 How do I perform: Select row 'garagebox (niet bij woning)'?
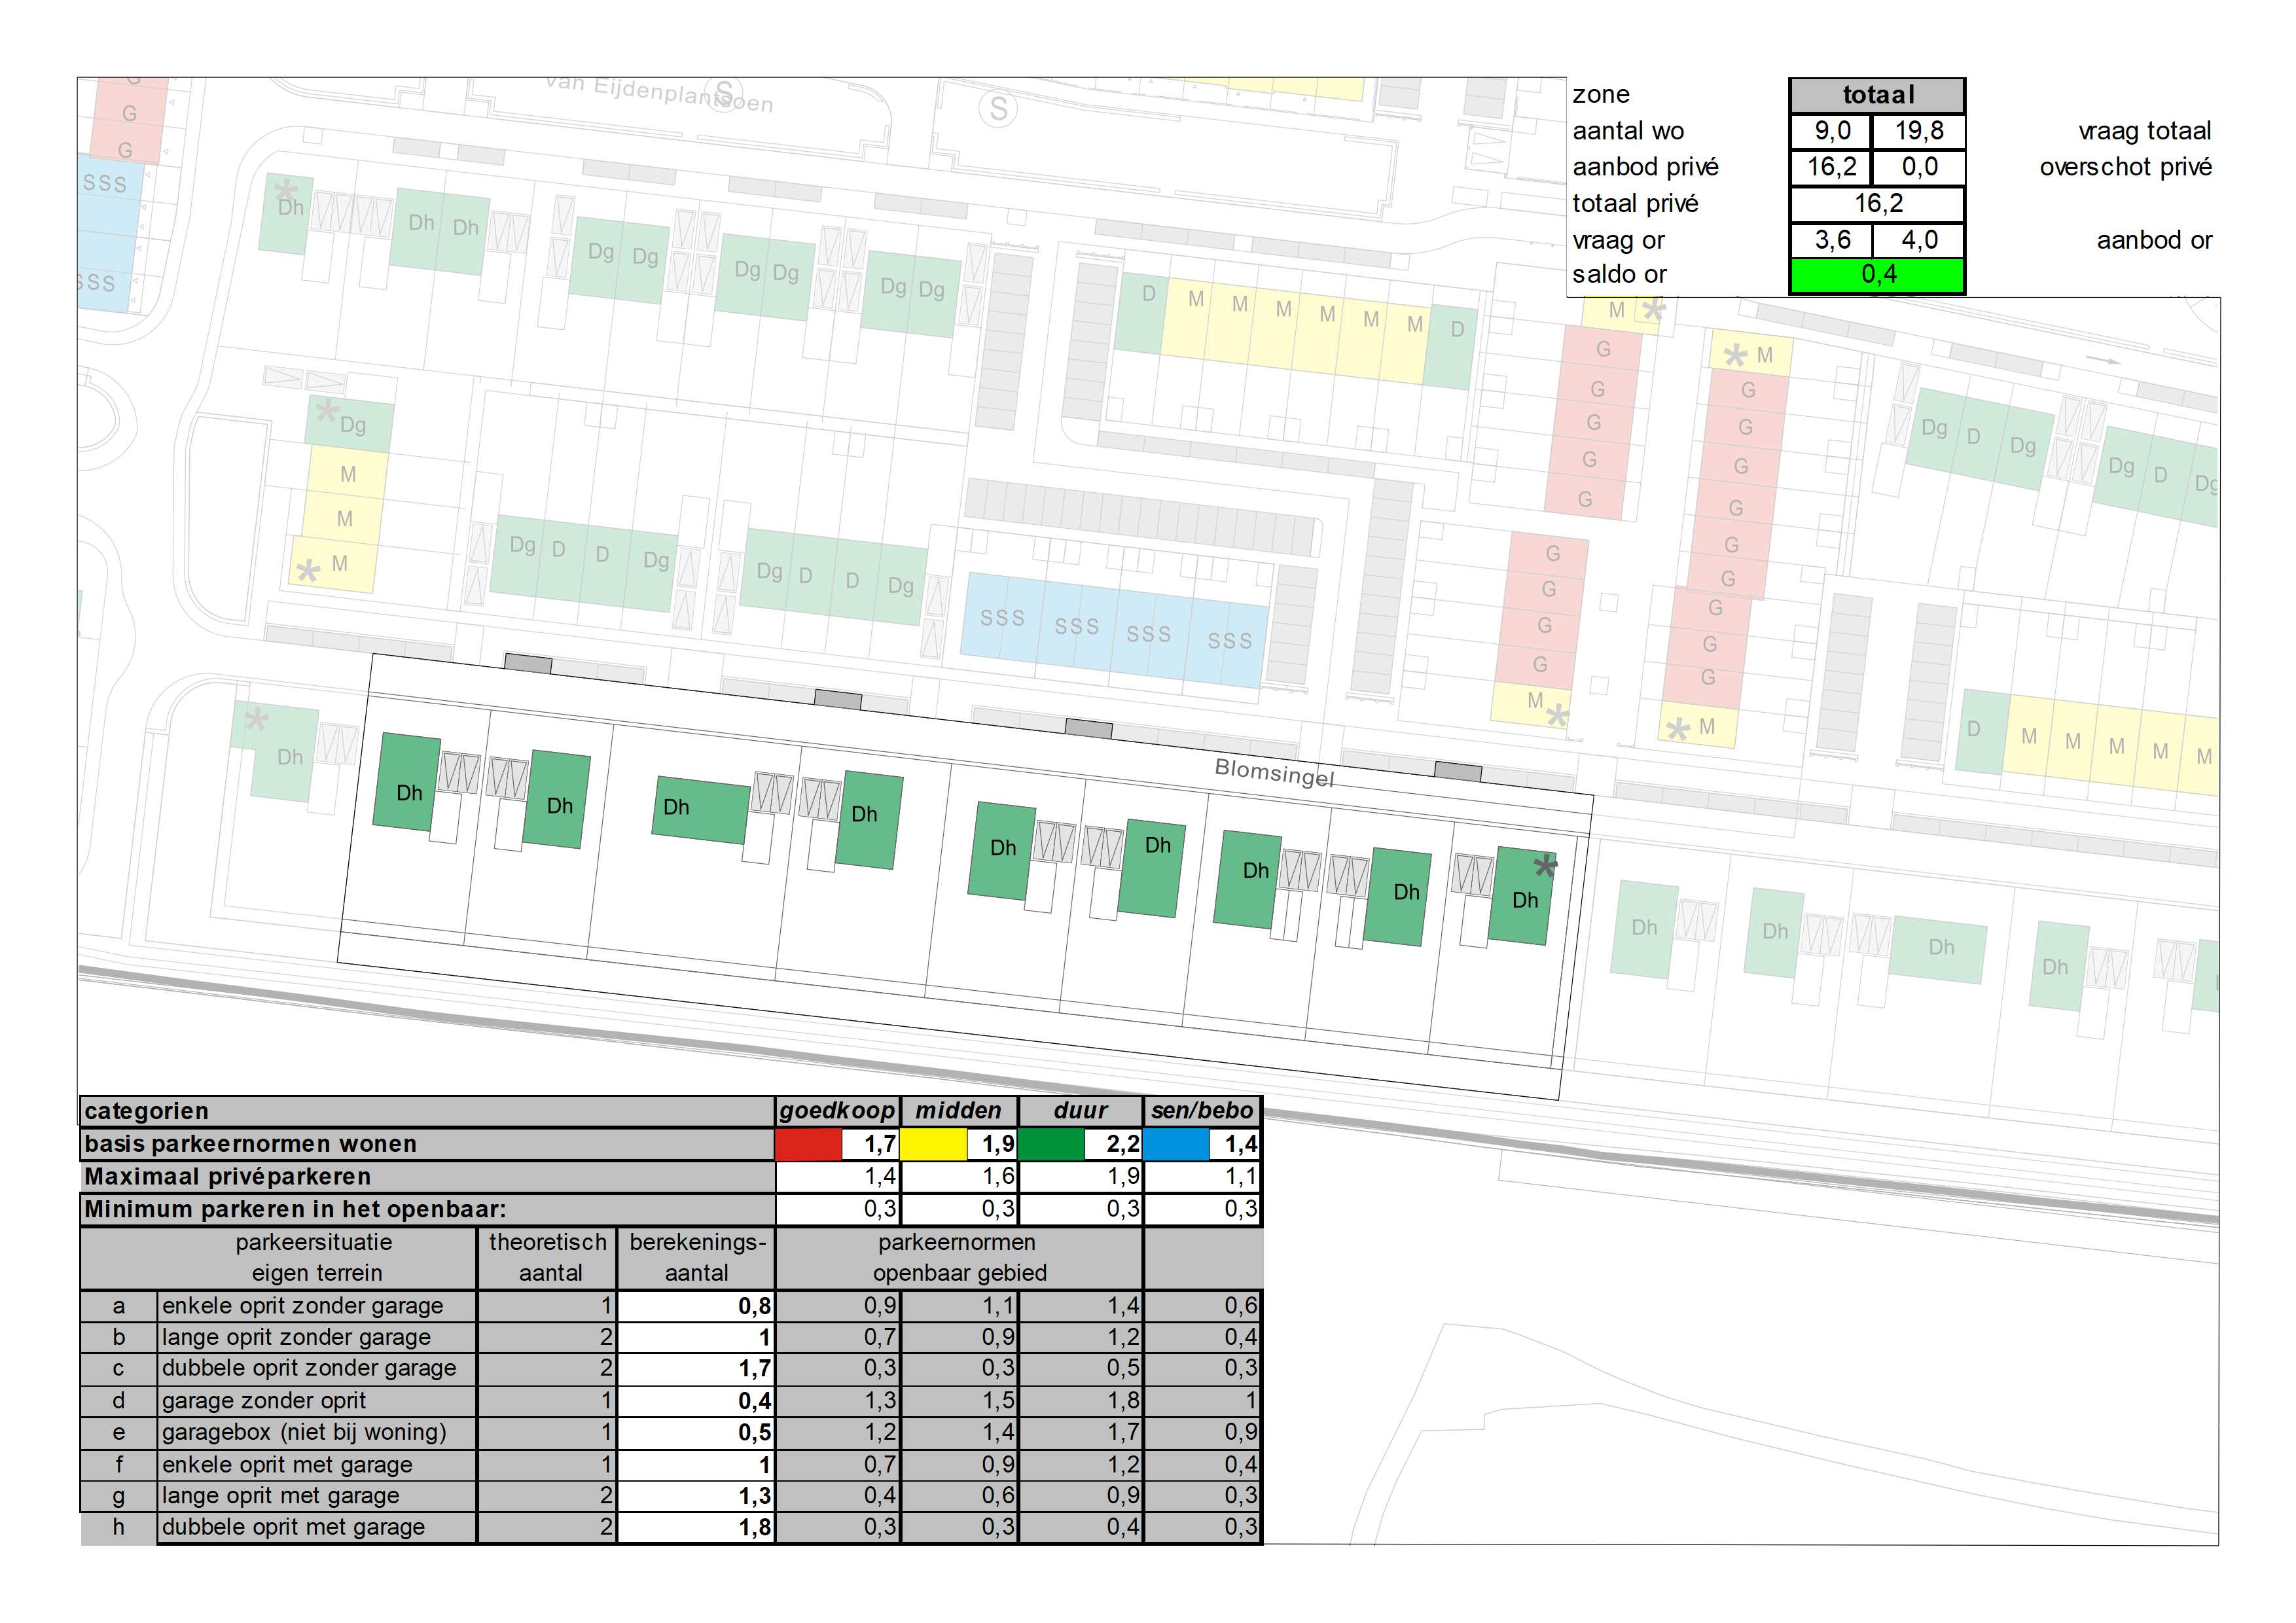(670, 1433)
